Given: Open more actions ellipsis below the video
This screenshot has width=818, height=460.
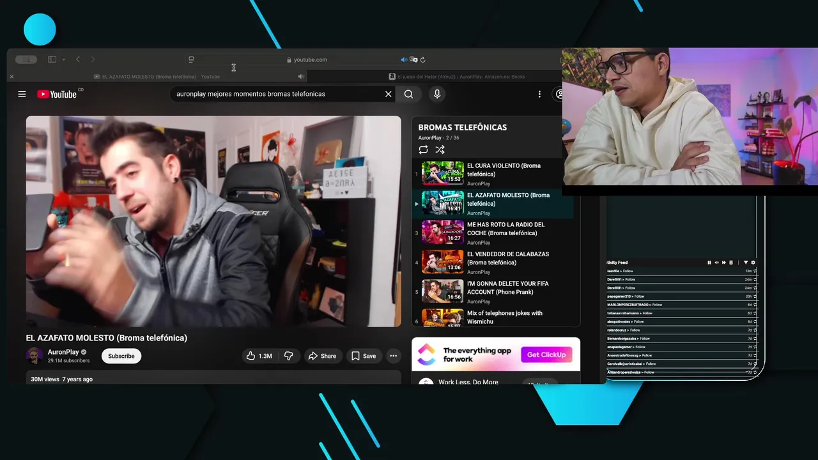Looking at the screenshot, I should tap(394, 356).
